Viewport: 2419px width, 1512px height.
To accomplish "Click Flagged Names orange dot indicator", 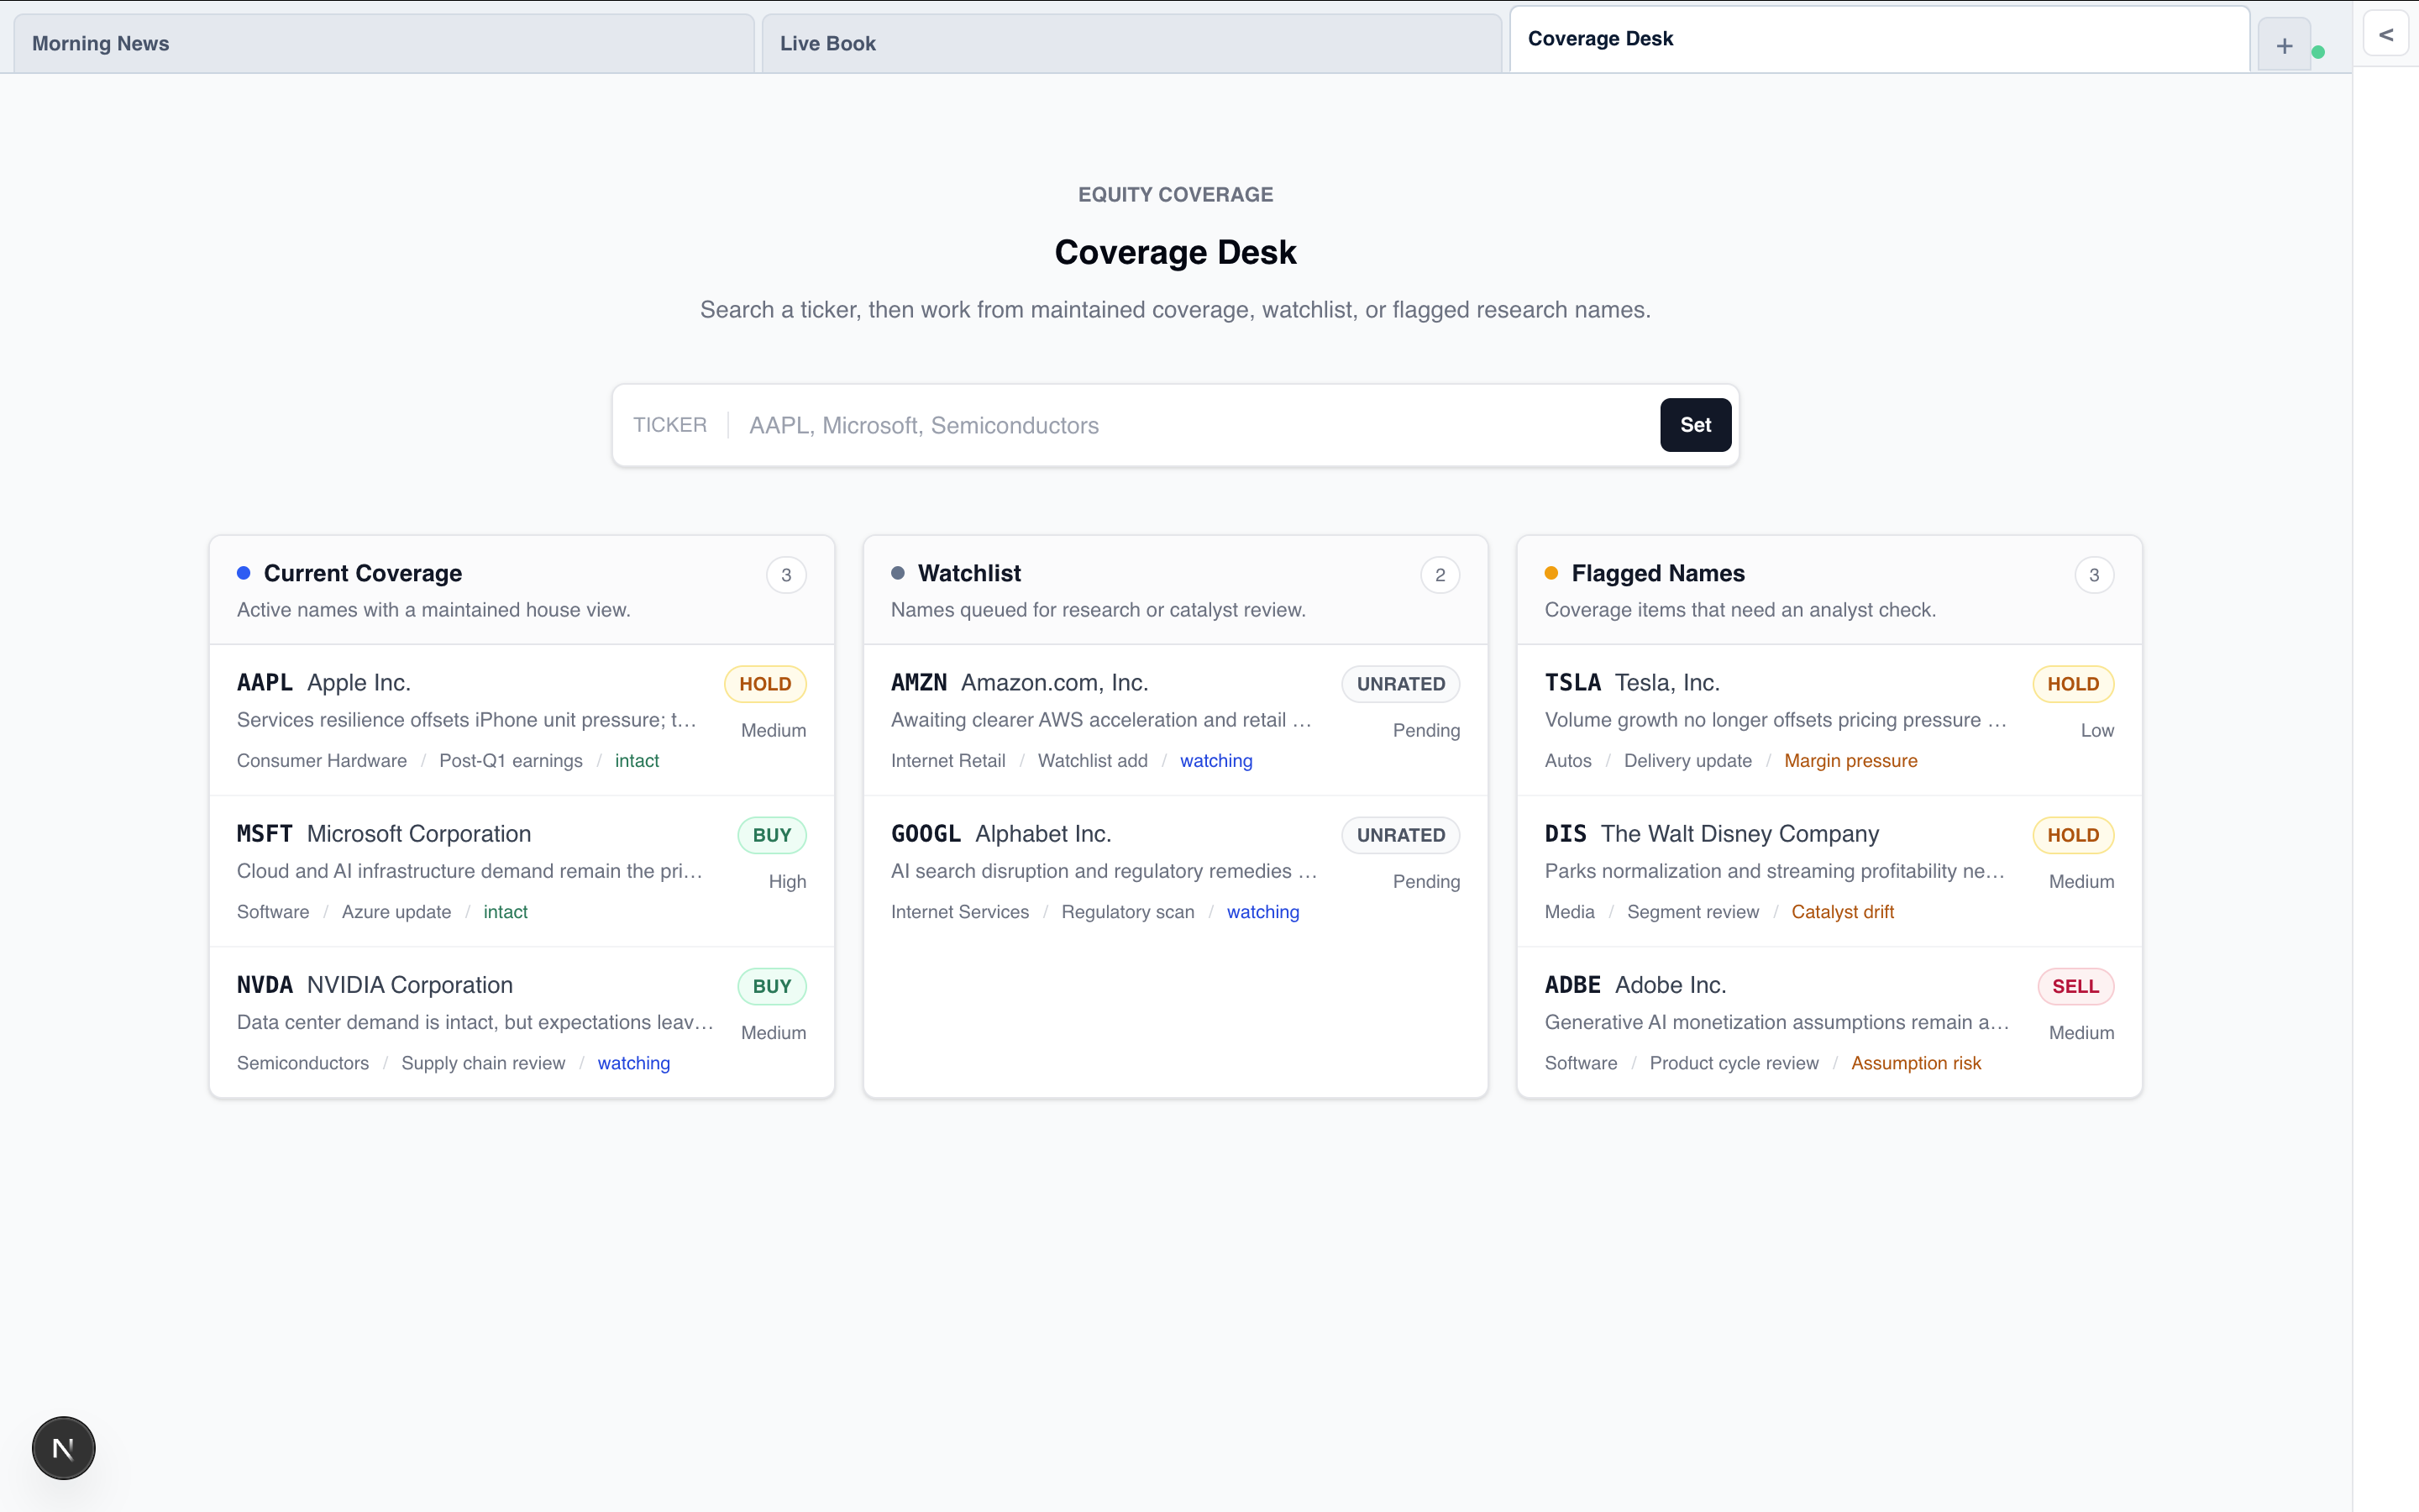I will coord(1551,573).
